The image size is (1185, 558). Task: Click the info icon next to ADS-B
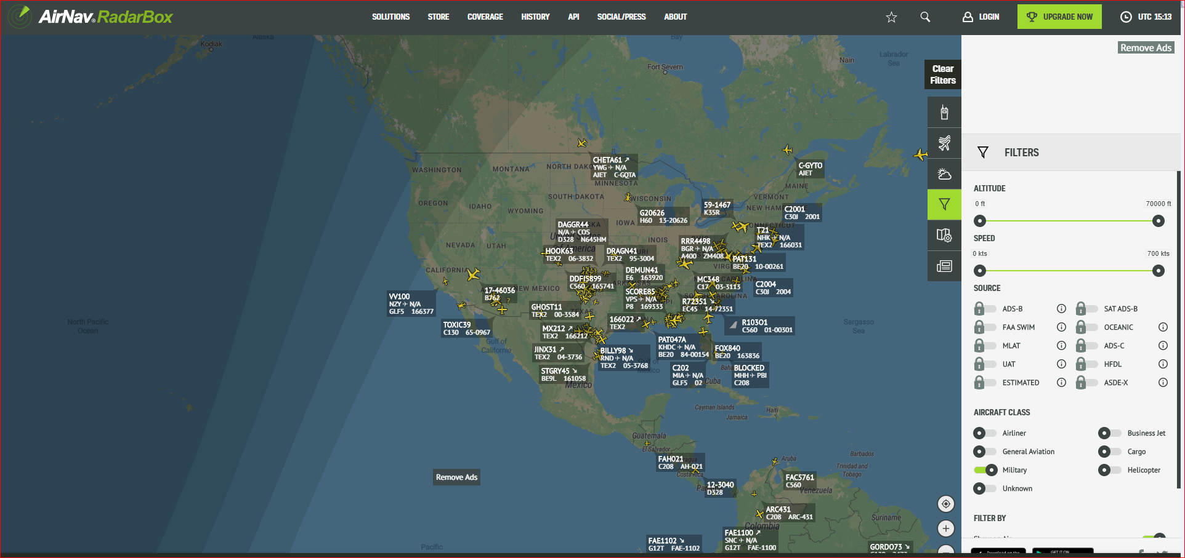point(1061,309)
